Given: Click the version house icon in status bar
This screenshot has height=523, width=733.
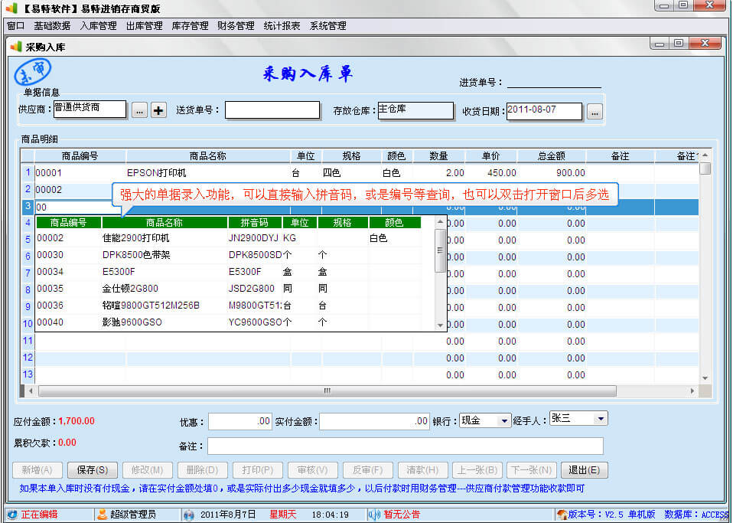Looking at the screenshot, I should point(562,515).
